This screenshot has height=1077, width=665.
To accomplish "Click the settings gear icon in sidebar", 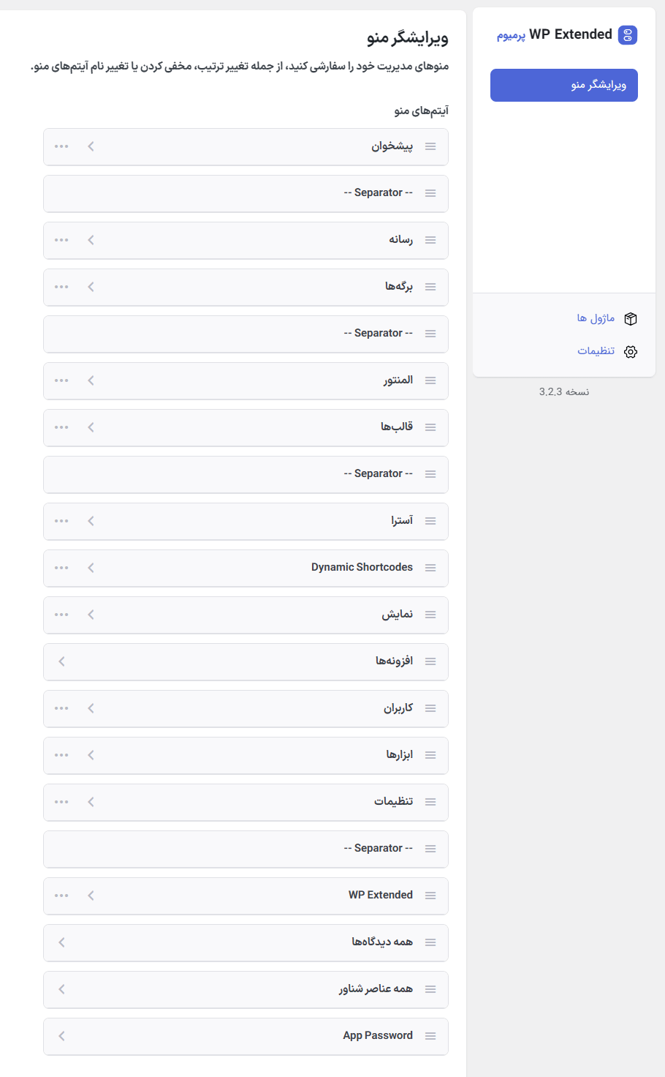I will [x=631, y=352].
